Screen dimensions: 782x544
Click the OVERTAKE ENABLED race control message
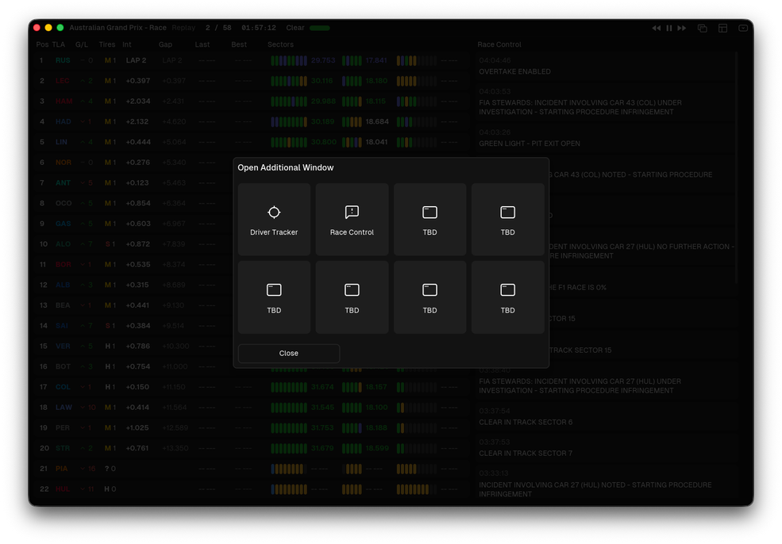(x=514, y=71)
